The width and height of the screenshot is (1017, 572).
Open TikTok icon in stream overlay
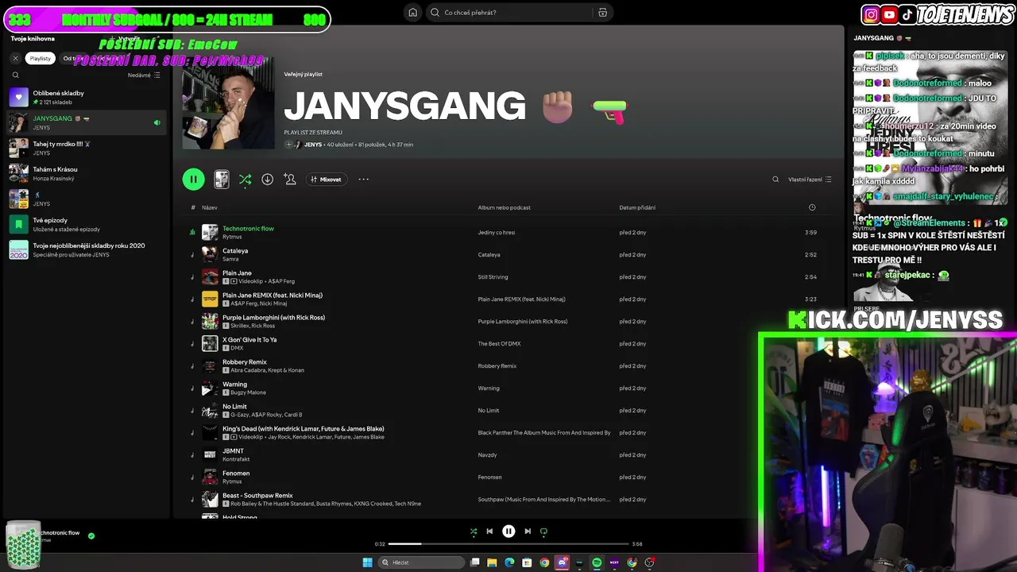click(907, 14)
